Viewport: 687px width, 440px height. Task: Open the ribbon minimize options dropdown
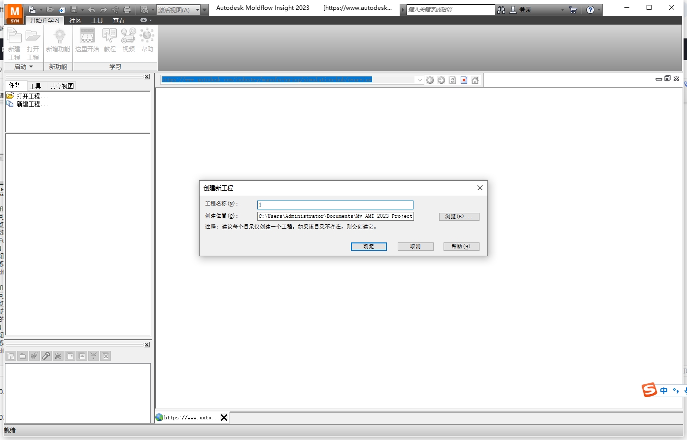(x=150, y=20)
